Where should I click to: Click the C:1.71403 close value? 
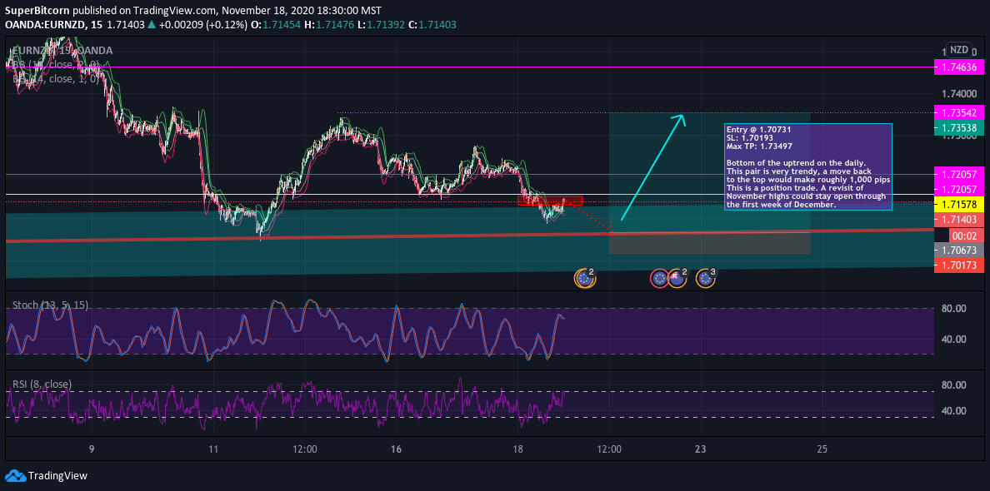click(x=432, y=25)
